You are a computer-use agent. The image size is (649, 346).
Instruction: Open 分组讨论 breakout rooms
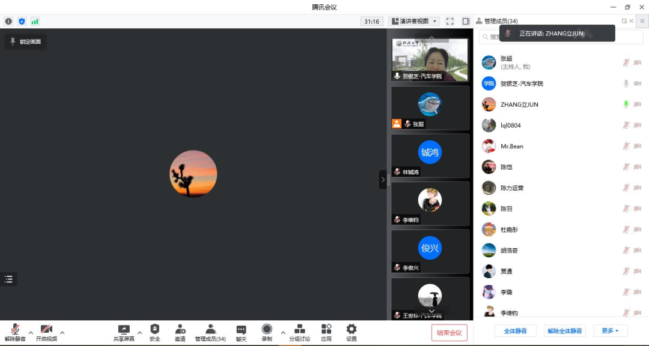point(299,332)
